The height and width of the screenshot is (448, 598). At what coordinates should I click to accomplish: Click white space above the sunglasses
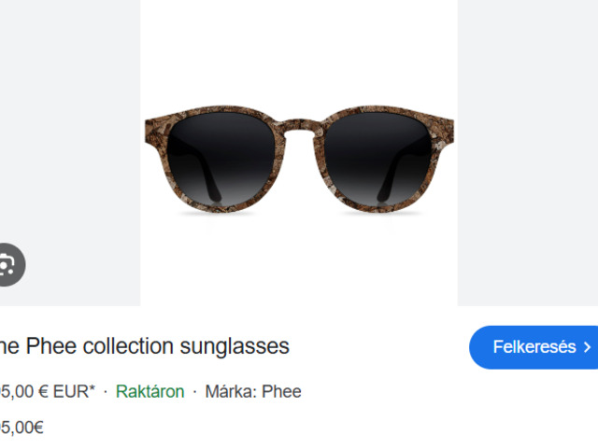299,51
